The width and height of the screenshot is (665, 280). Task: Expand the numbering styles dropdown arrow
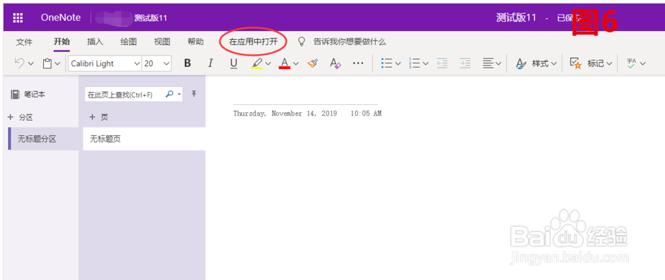[426, 64]
